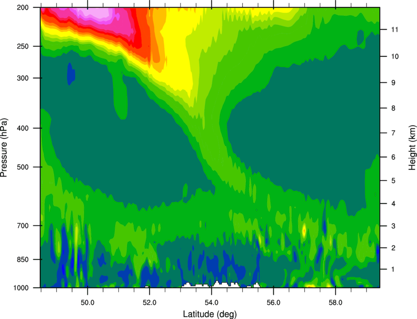Click the 'Latitude (deg)' axis title
Screen dimensions: 417x319
click(209, 314)
